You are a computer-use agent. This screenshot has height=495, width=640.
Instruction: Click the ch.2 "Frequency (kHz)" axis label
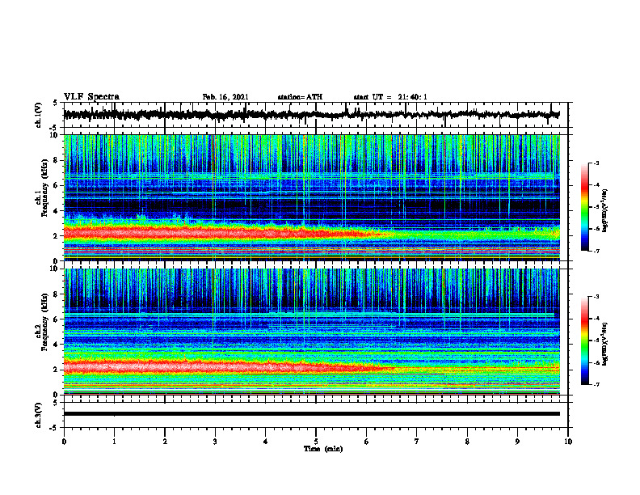44,322
